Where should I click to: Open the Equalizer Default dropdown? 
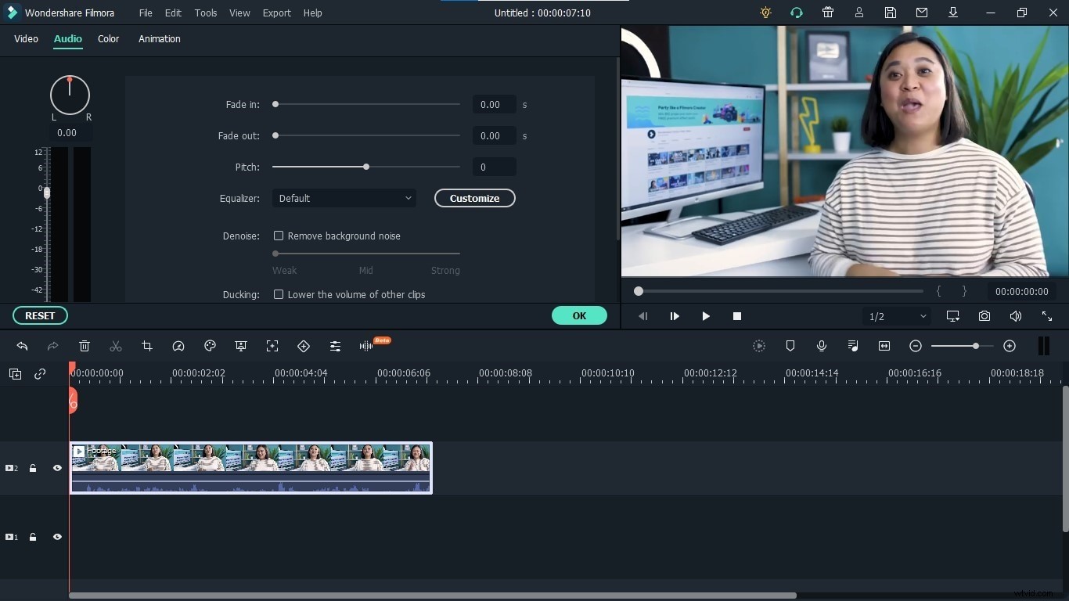pyautogui.click(x=344, y=198)
